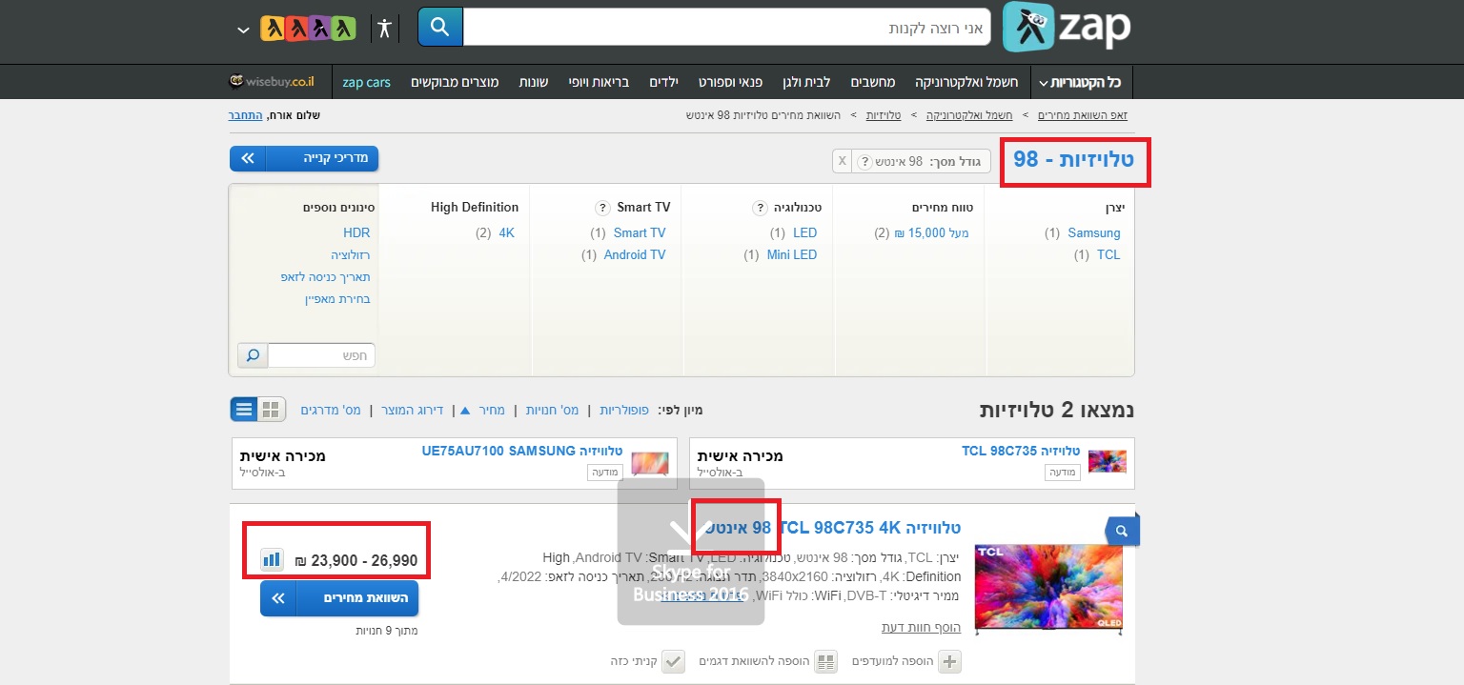
Task: Open the בחירת מאפיין filter
Action: pos(337,299)
